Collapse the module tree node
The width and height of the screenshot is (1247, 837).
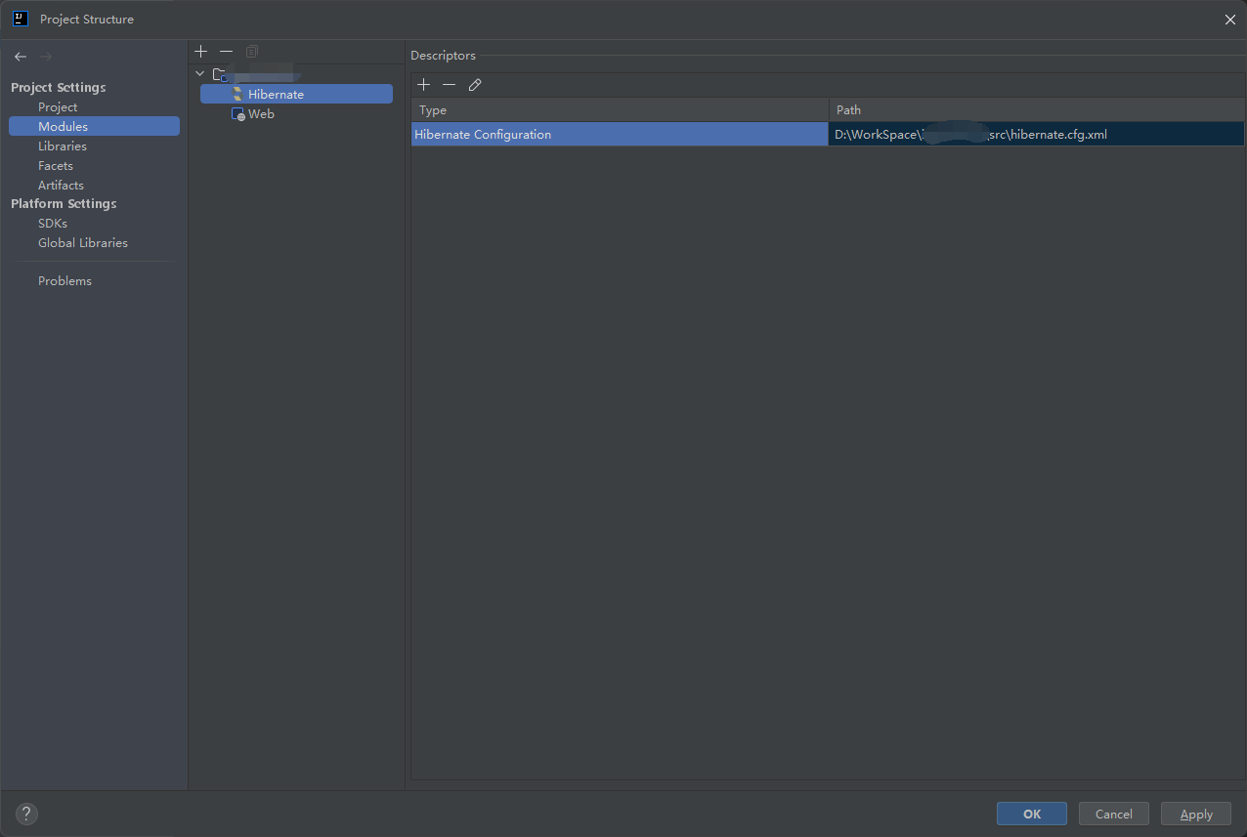click(x=200, y=74)
